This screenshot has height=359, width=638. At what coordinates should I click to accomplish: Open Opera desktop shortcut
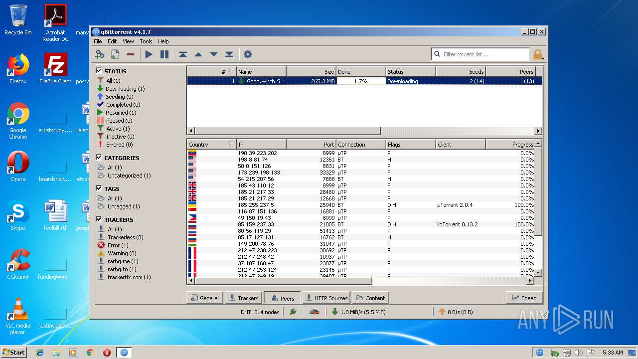pos(18,167)
